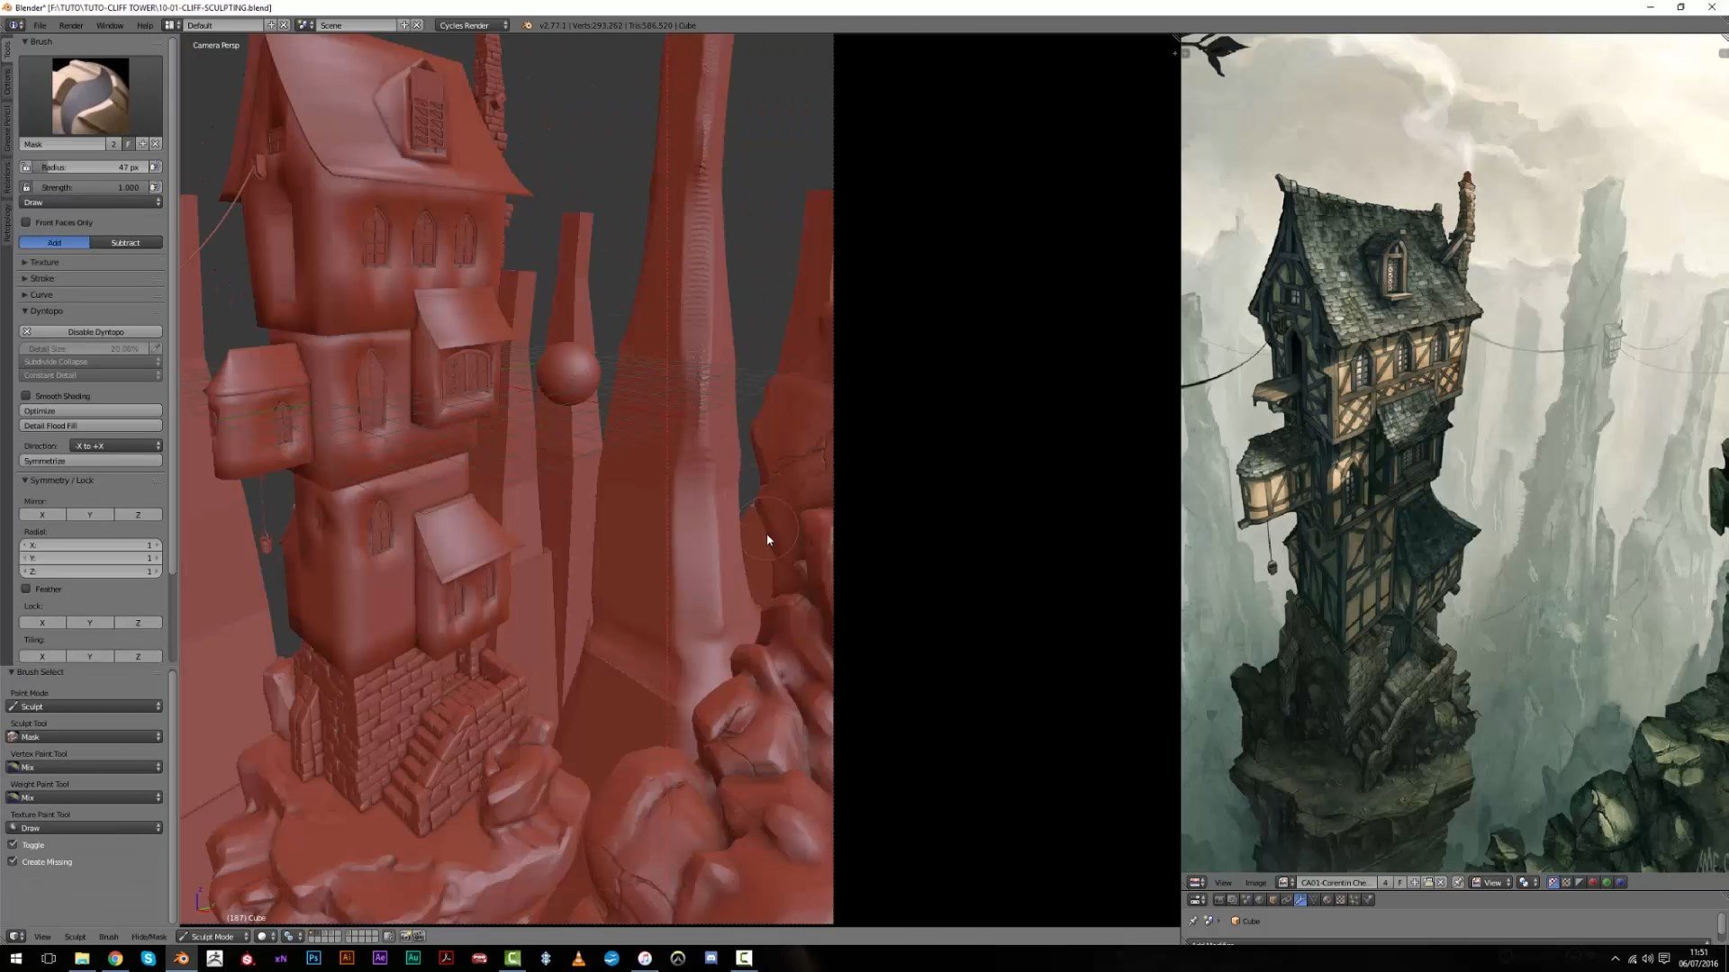Open the Sculpt Mode dropdown
1729x972 pixels.
pos(214,937)
